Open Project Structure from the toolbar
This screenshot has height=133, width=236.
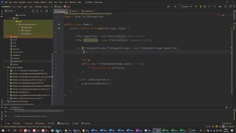pyautogui.click(x=220, y=7)
